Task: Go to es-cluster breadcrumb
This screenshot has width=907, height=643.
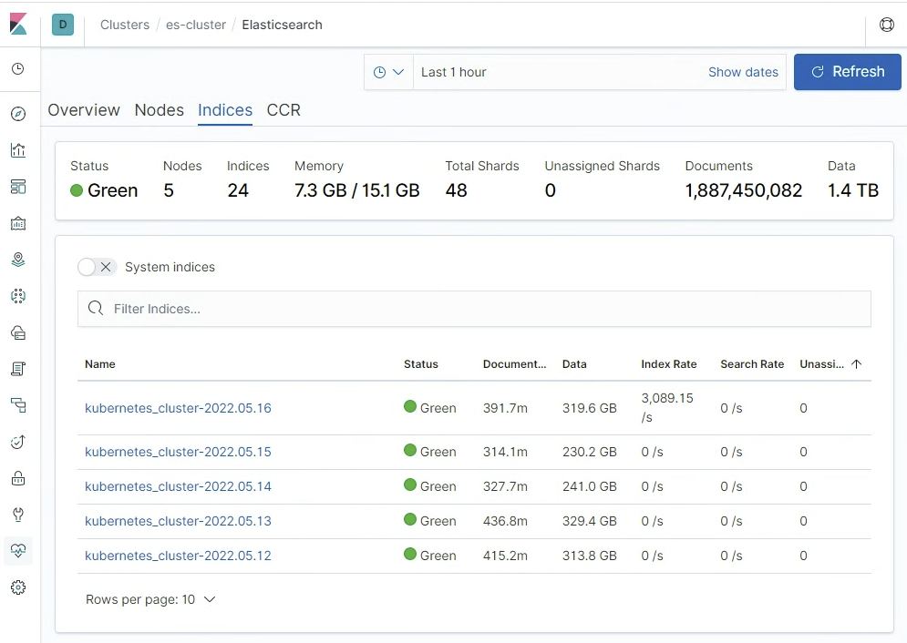Action: tap(195, 25)
